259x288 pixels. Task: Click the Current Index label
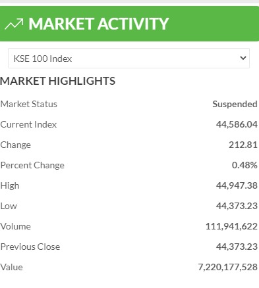pyautogui.click(x=28, y=124)
